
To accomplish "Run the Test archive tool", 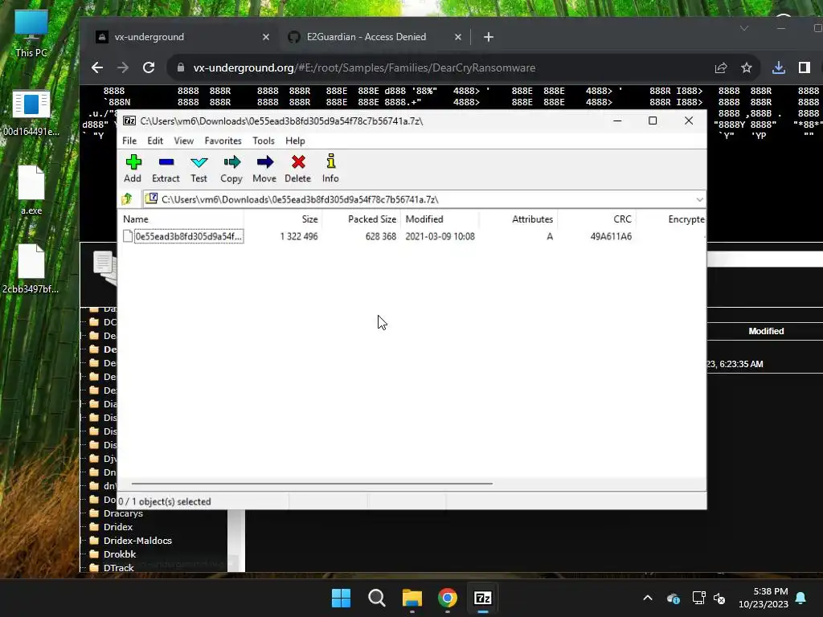I will pyautogui.click(x=199, y=169).
